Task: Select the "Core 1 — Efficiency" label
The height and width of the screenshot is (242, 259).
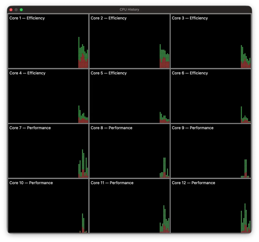Action: tap(27, 18)
